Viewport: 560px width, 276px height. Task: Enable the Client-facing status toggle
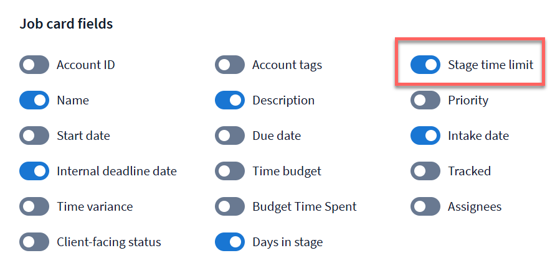pos(34,242)
